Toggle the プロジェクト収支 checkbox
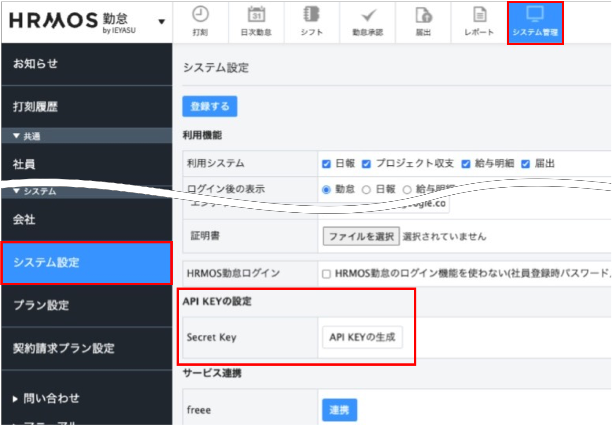Viewport: 612px width, 425px height. [366, 164]
